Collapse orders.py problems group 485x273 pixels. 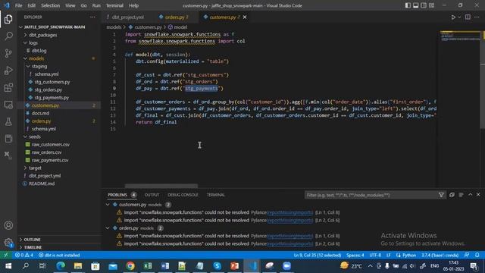click(108, 228)
